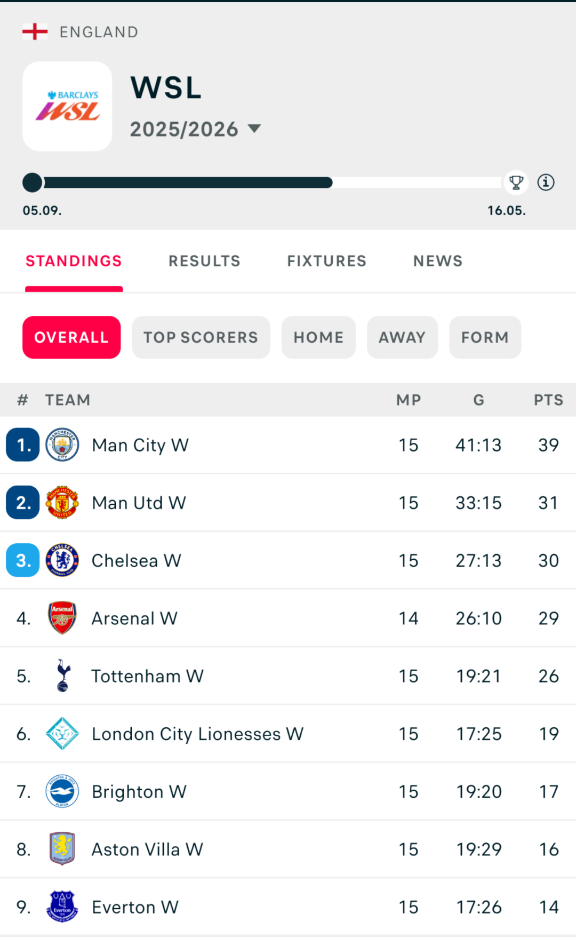
Task: Open the London City Lionesses W team page
Action: [197, 734]
